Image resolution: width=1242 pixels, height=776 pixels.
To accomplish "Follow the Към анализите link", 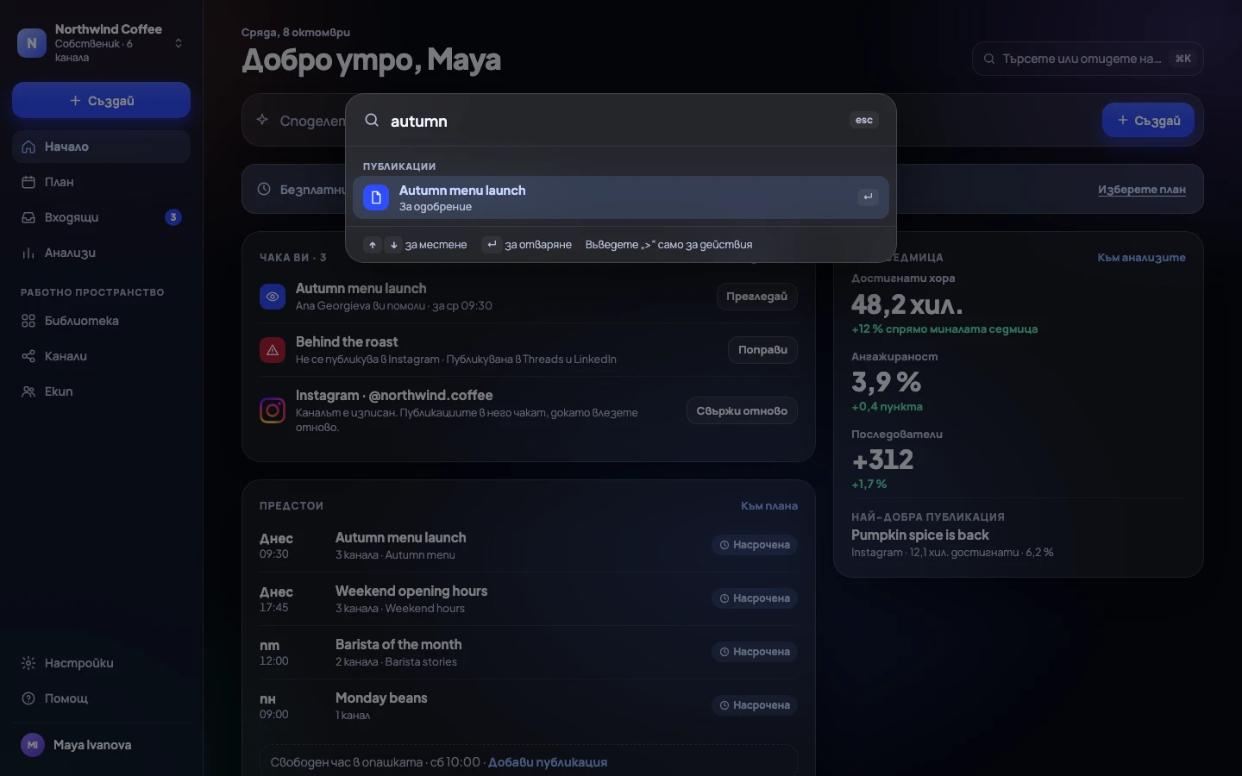I will pos(1141,258).
